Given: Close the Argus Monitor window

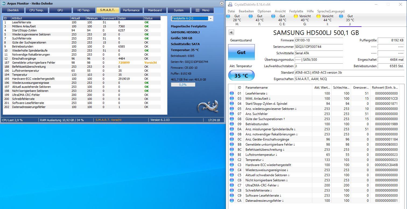Looking at the screenshot, I should pos(222,3).
